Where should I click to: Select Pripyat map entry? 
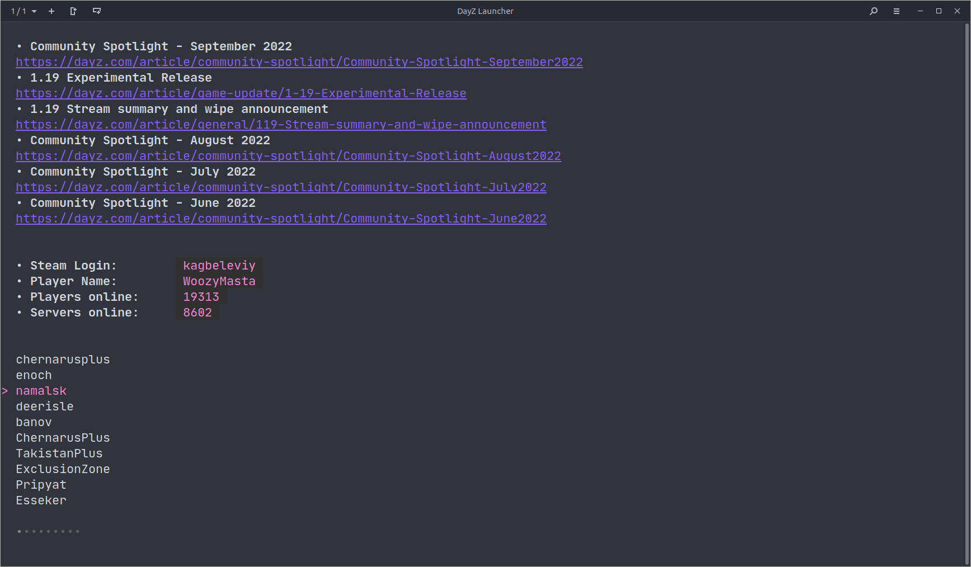pos(41,485)
